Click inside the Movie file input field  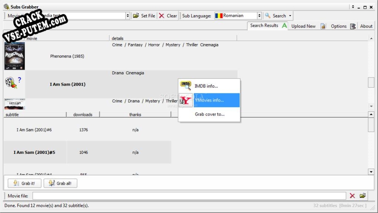(x=189, y=195)
